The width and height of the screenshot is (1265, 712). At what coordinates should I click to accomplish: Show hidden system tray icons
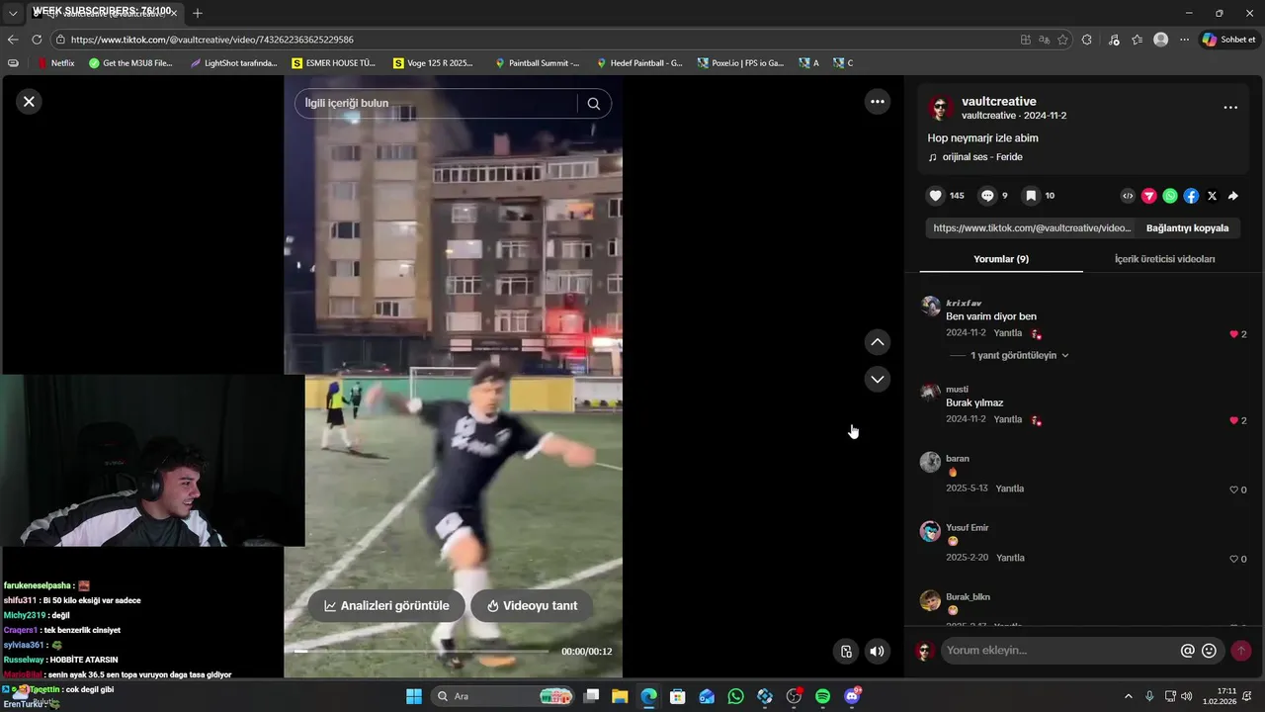pos(1128,696)
